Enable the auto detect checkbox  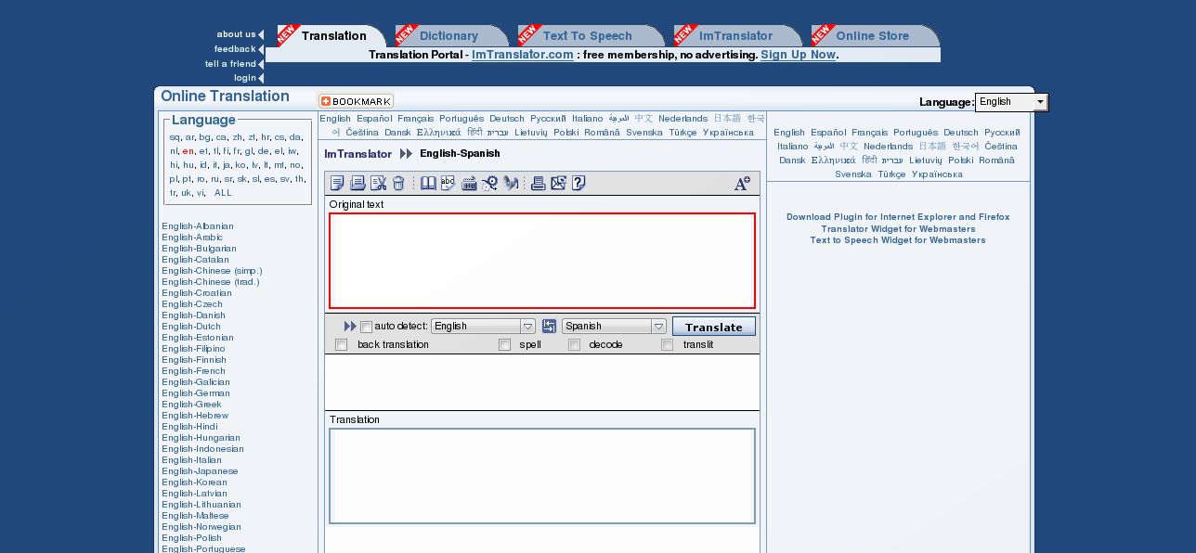click(x=366, y=327)
